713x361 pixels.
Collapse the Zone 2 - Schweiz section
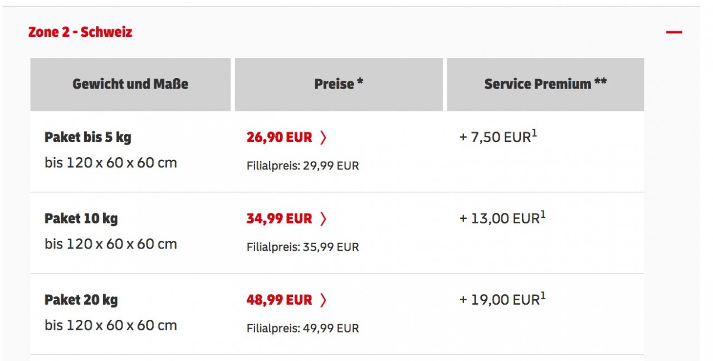674,32
